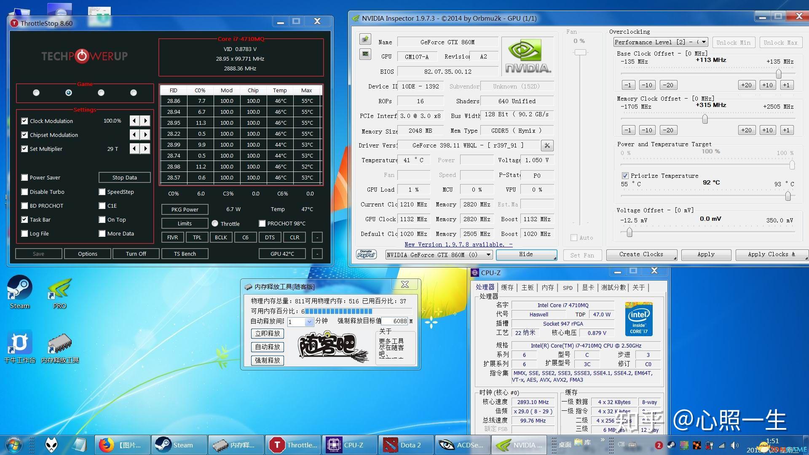This screenshot has height=455, width=809.
Task: Switch to the SPD tab in CPU-Z
Action: tap(568, 288)
